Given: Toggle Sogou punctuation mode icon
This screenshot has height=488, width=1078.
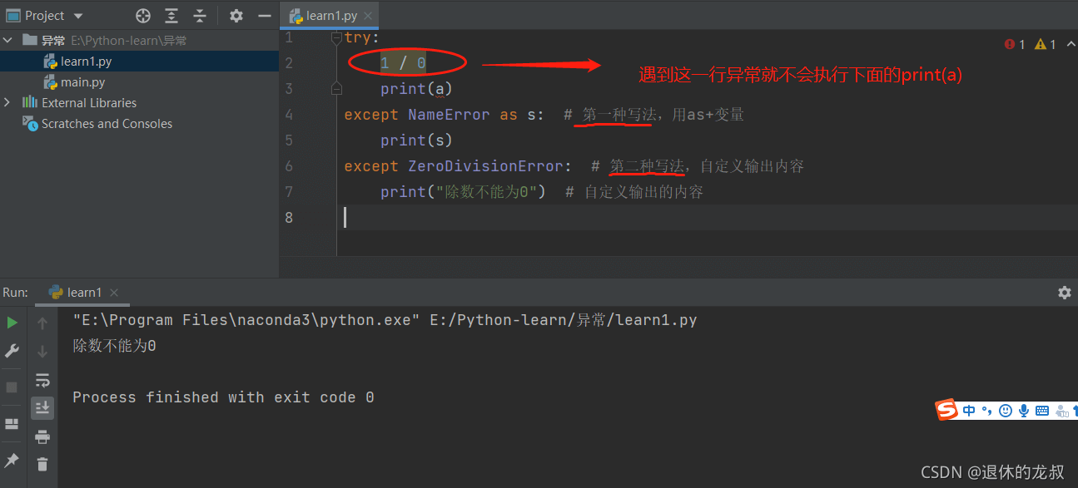Looking at the screenshot, I should (x=987, y=410).
